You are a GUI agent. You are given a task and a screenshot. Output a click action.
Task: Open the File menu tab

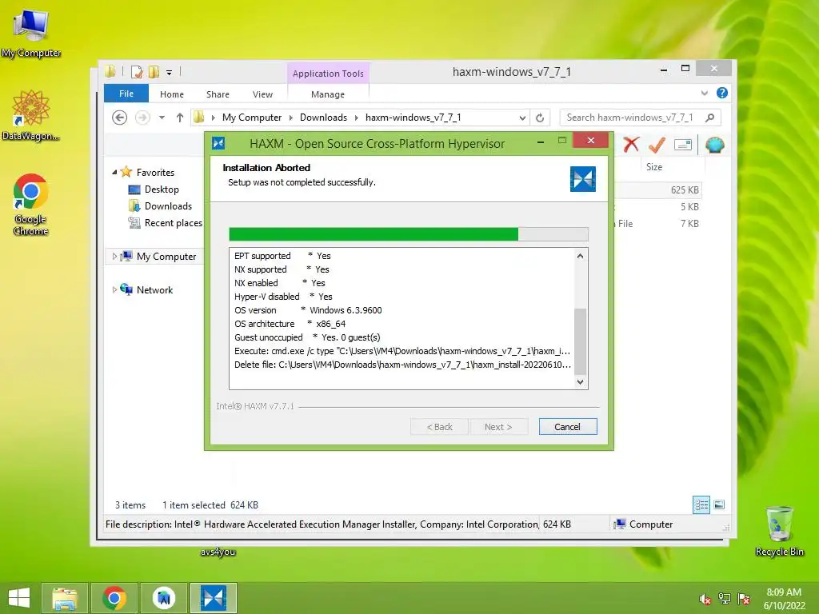pyautogui.click(x=126, y=94)
